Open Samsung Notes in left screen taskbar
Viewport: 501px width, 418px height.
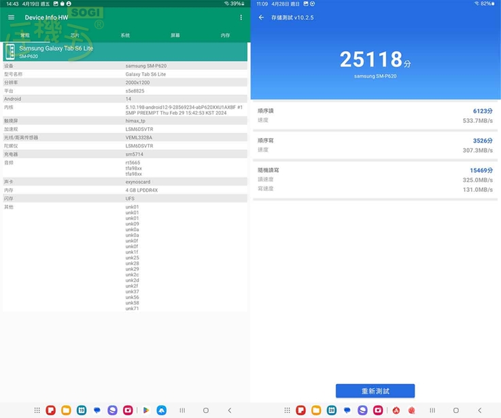[51, 410]
